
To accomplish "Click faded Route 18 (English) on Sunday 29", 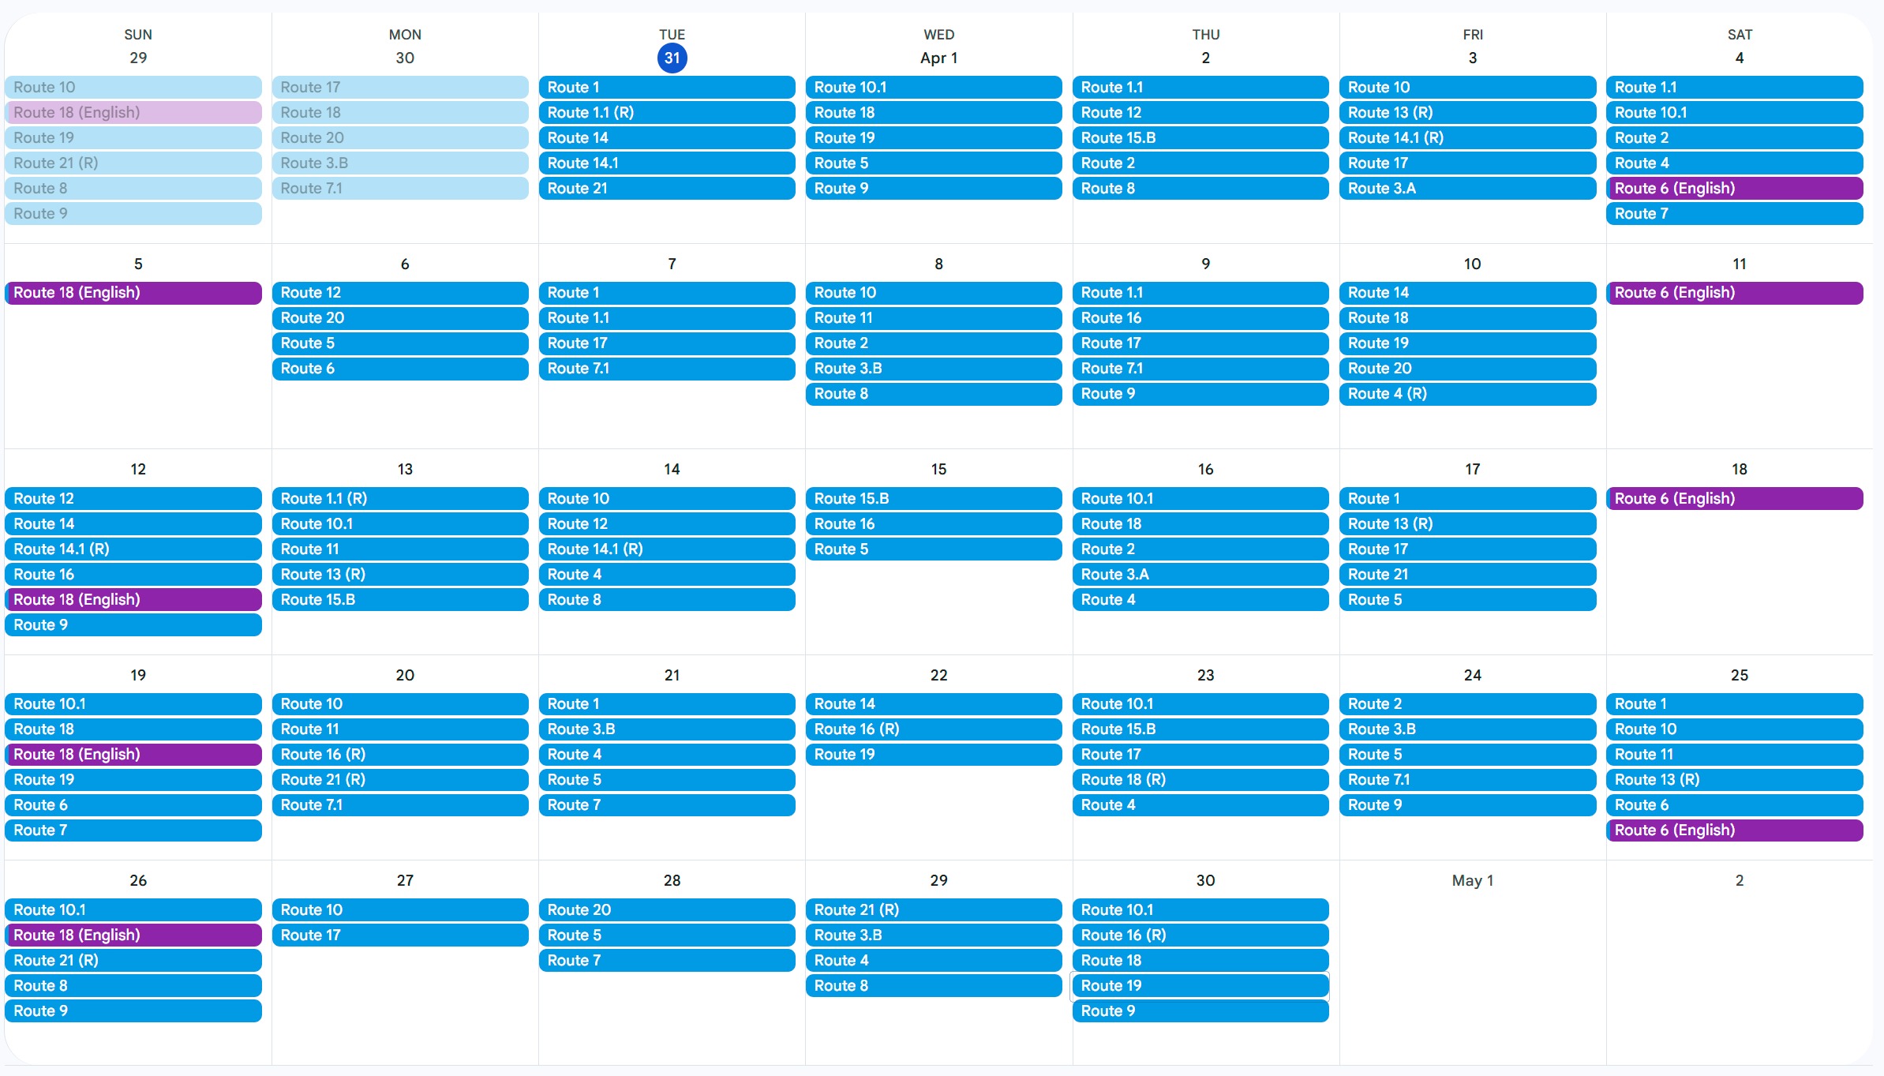I will [133, 113].
